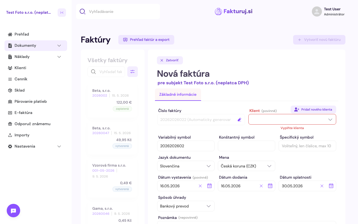
Task: Clear the Dátum splatnosti date
Action: (322, 186)
